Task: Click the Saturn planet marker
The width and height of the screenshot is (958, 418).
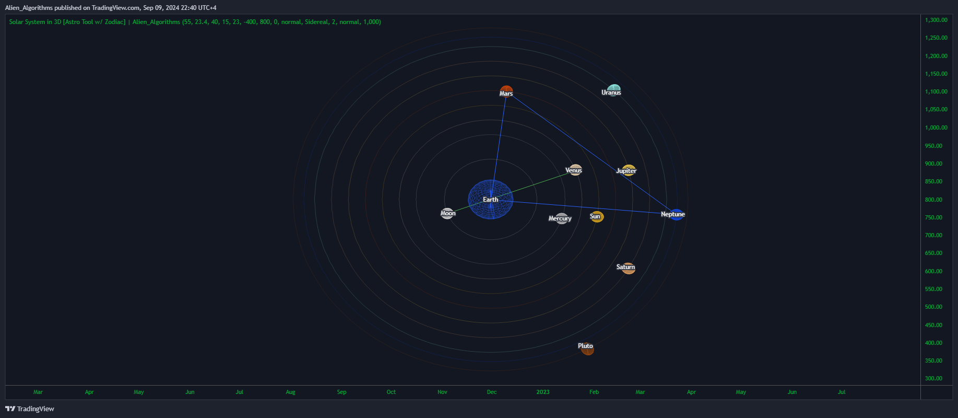Action: [x=629, y=268]
